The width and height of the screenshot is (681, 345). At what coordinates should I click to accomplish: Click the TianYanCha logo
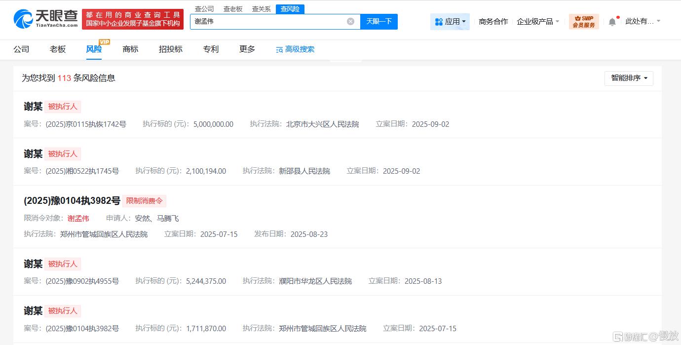45,19
